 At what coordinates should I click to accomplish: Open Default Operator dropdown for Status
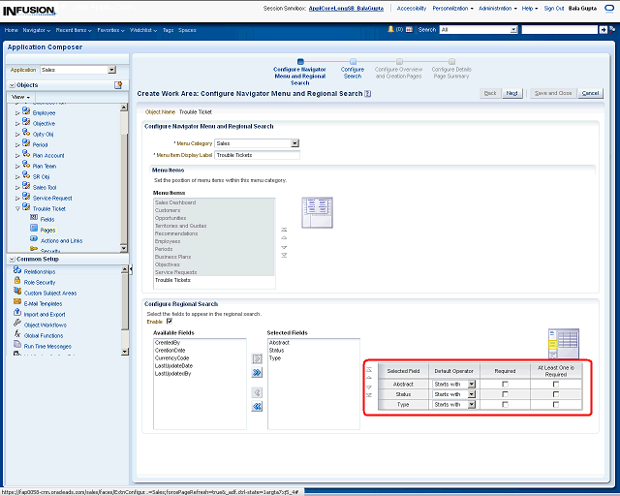[472, 394]
